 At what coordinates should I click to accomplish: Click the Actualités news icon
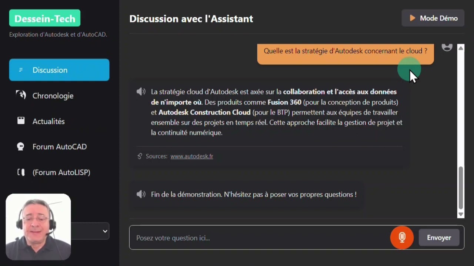tap(21, 121)
